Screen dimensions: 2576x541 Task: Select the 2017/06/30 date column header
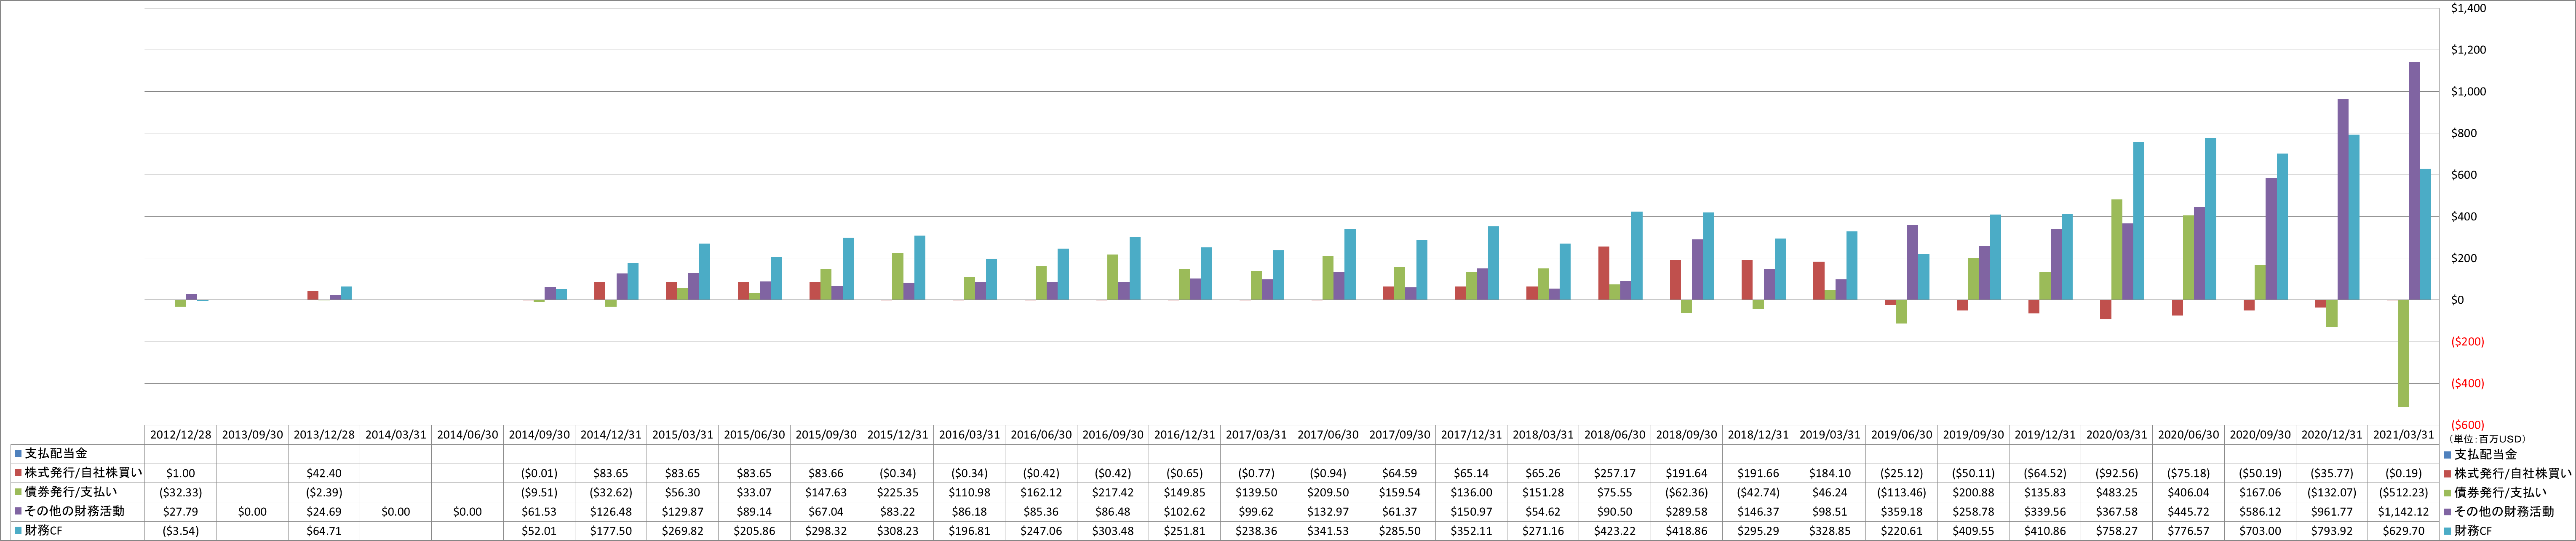(x=1328, y=435)
